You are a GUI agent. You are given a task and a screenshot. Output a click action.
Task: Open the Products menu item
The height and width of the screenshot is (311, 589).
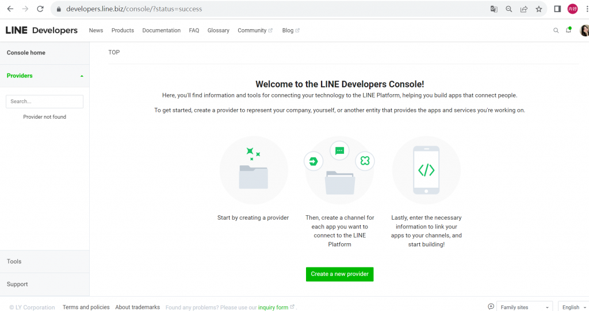(123, 30)
